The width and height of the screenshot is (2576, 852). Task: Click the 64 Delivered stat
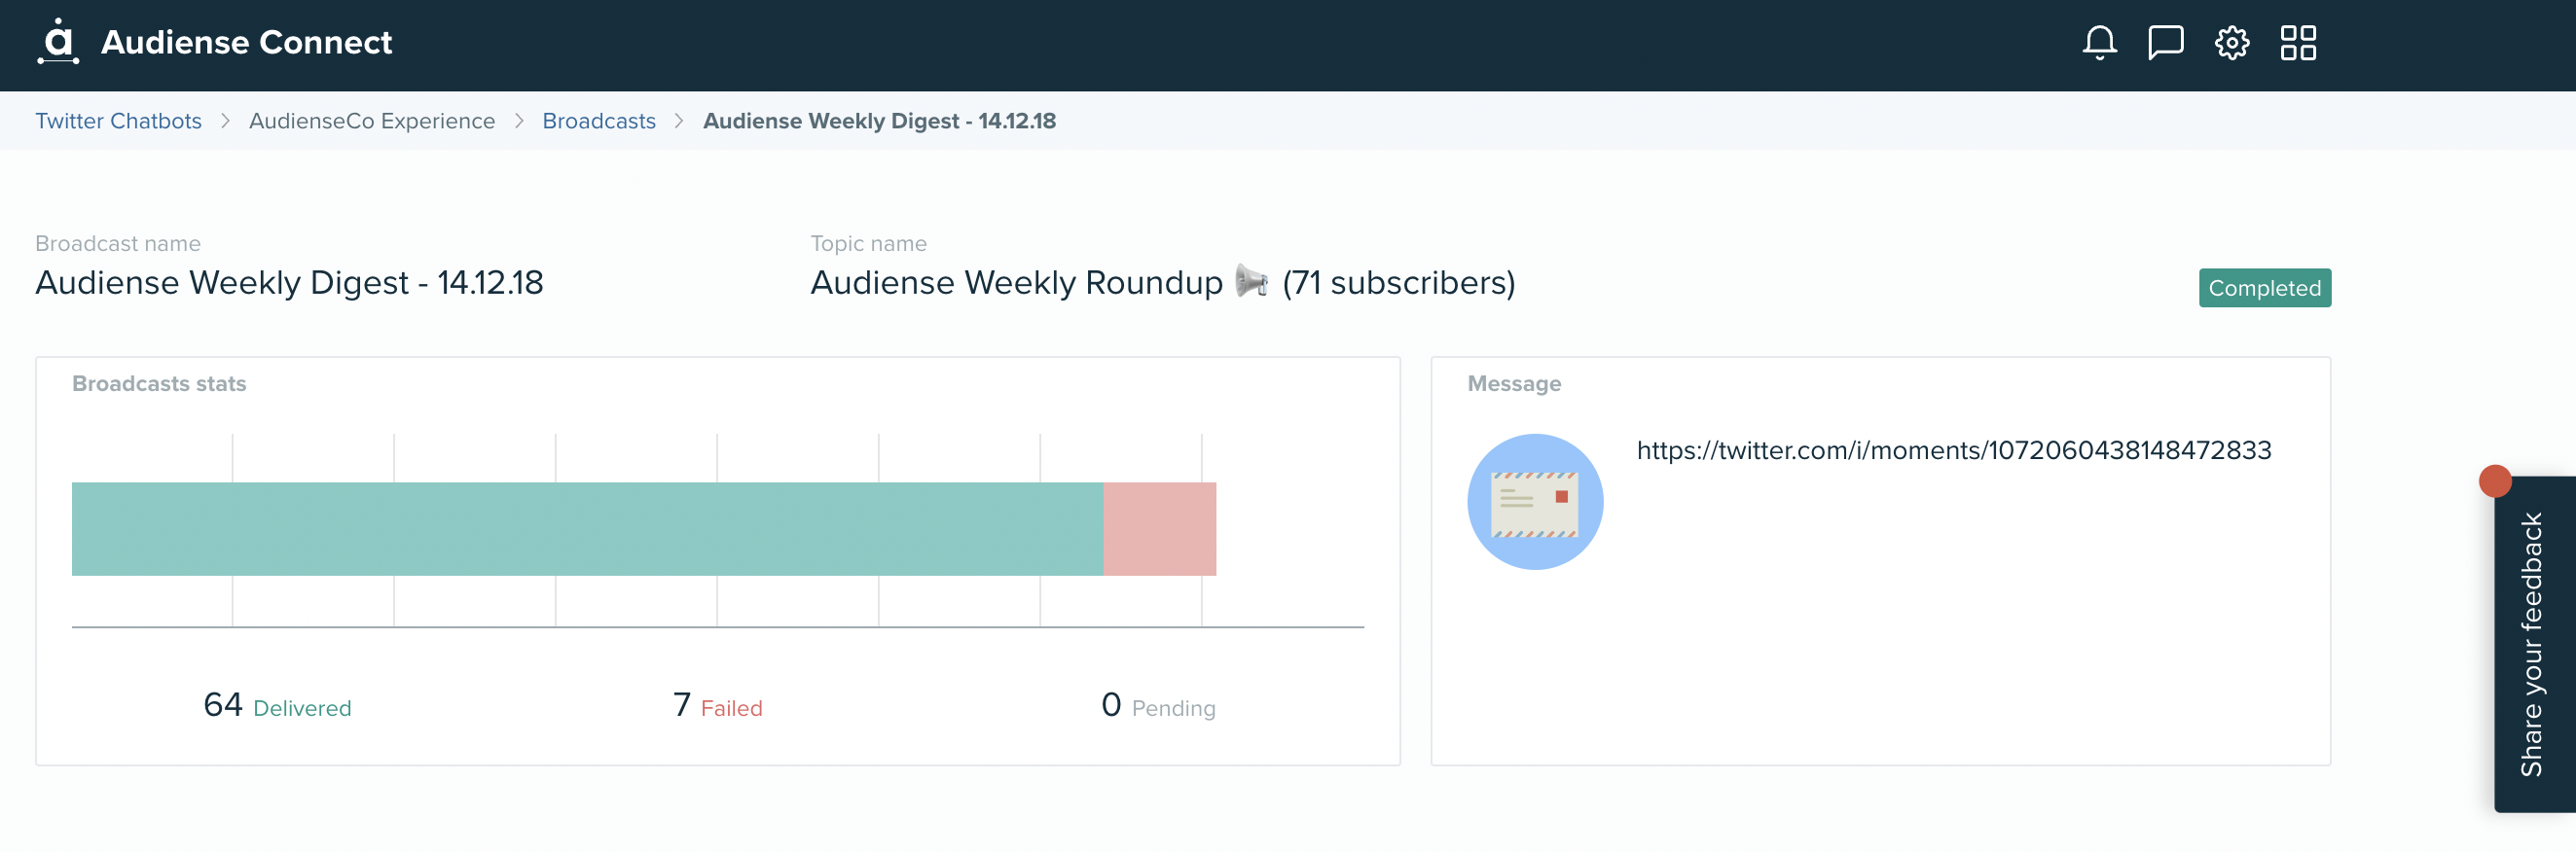click(277, 706)
